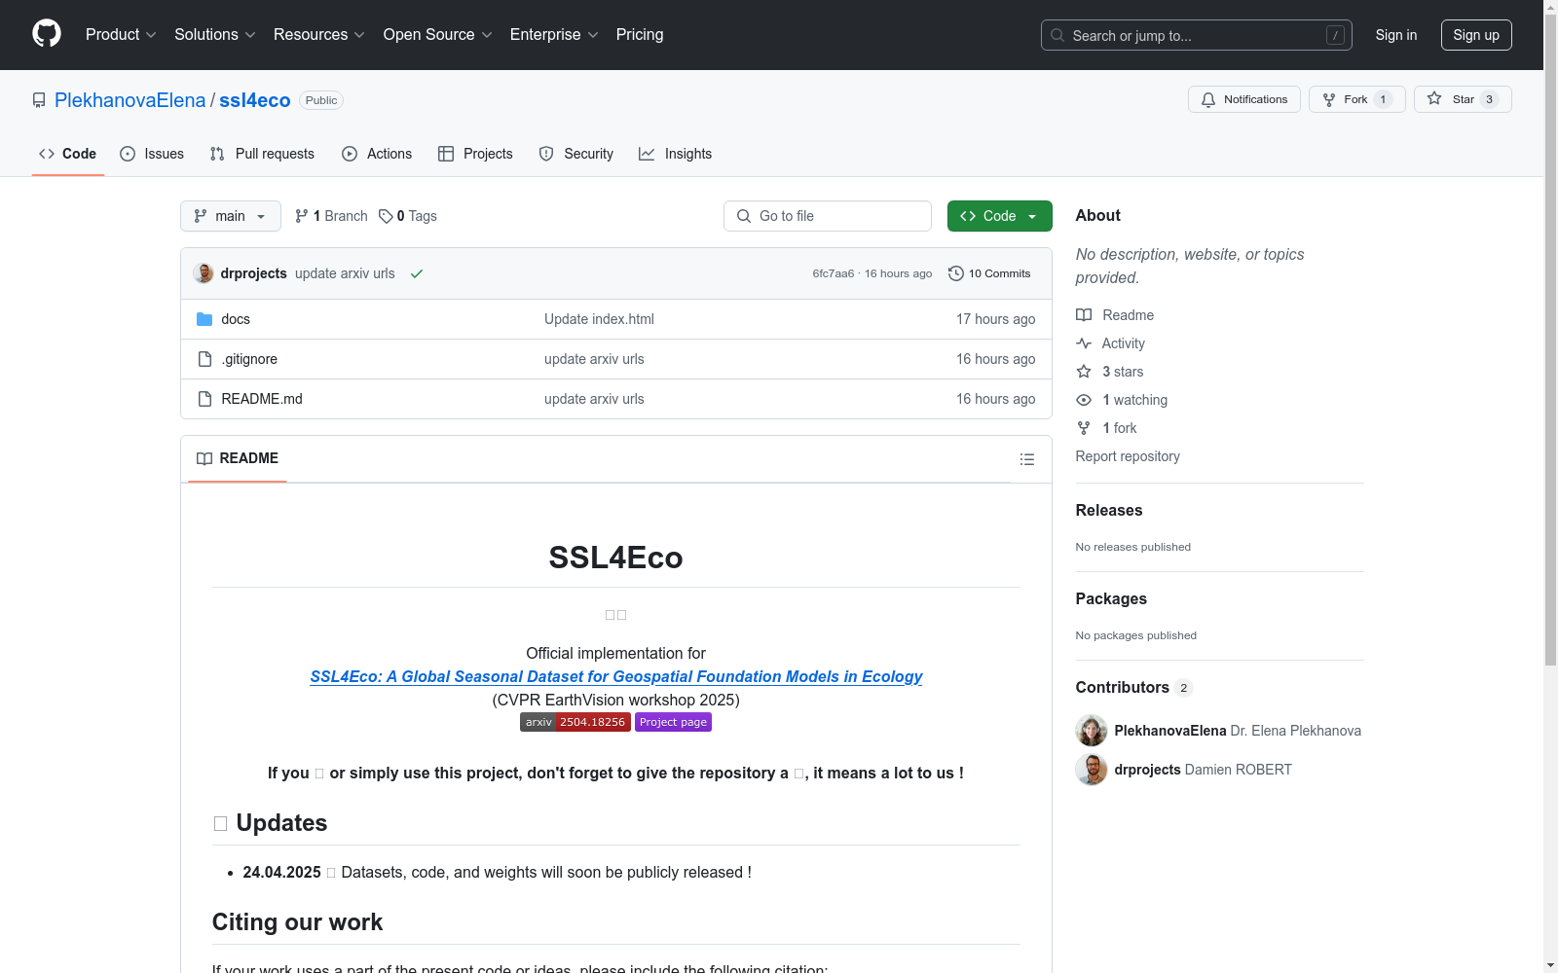Open the Insights tab

point(675,154)
